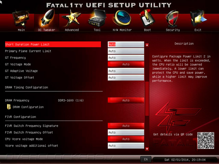Image resolution: width=219 pixels, height=164 pixels.
Task: Switch to the Exit tab label
Action: click(x=198, y=30)
